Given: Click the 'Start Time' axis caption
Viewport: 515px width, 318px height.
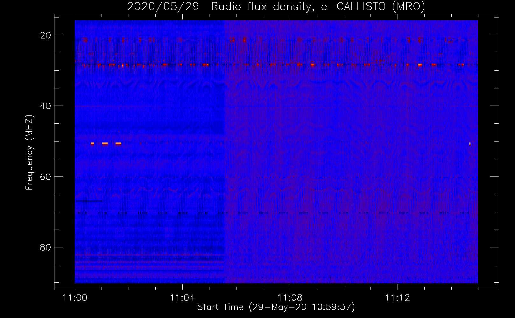Looking at the screenshot, I should 276,307.
